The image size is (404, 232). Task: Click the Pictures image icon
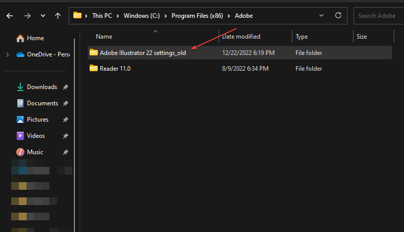[20, 120]
